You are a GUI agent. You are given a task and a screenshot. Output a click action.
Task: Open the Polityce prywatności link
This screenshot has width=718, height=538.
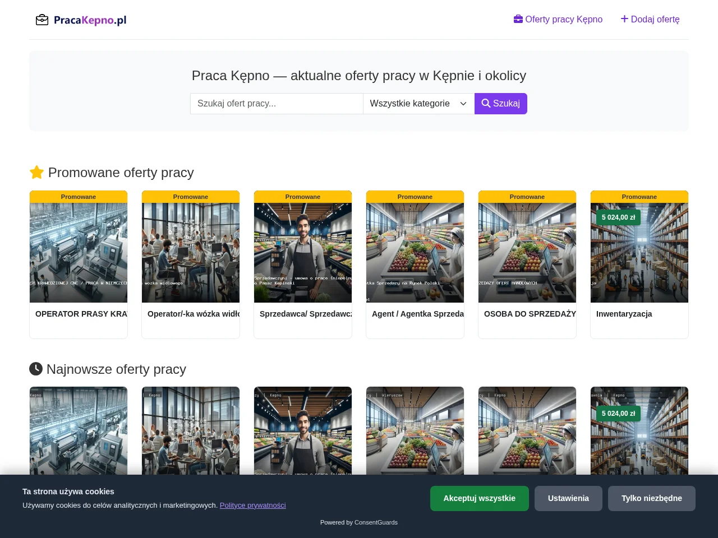point(253,505)
